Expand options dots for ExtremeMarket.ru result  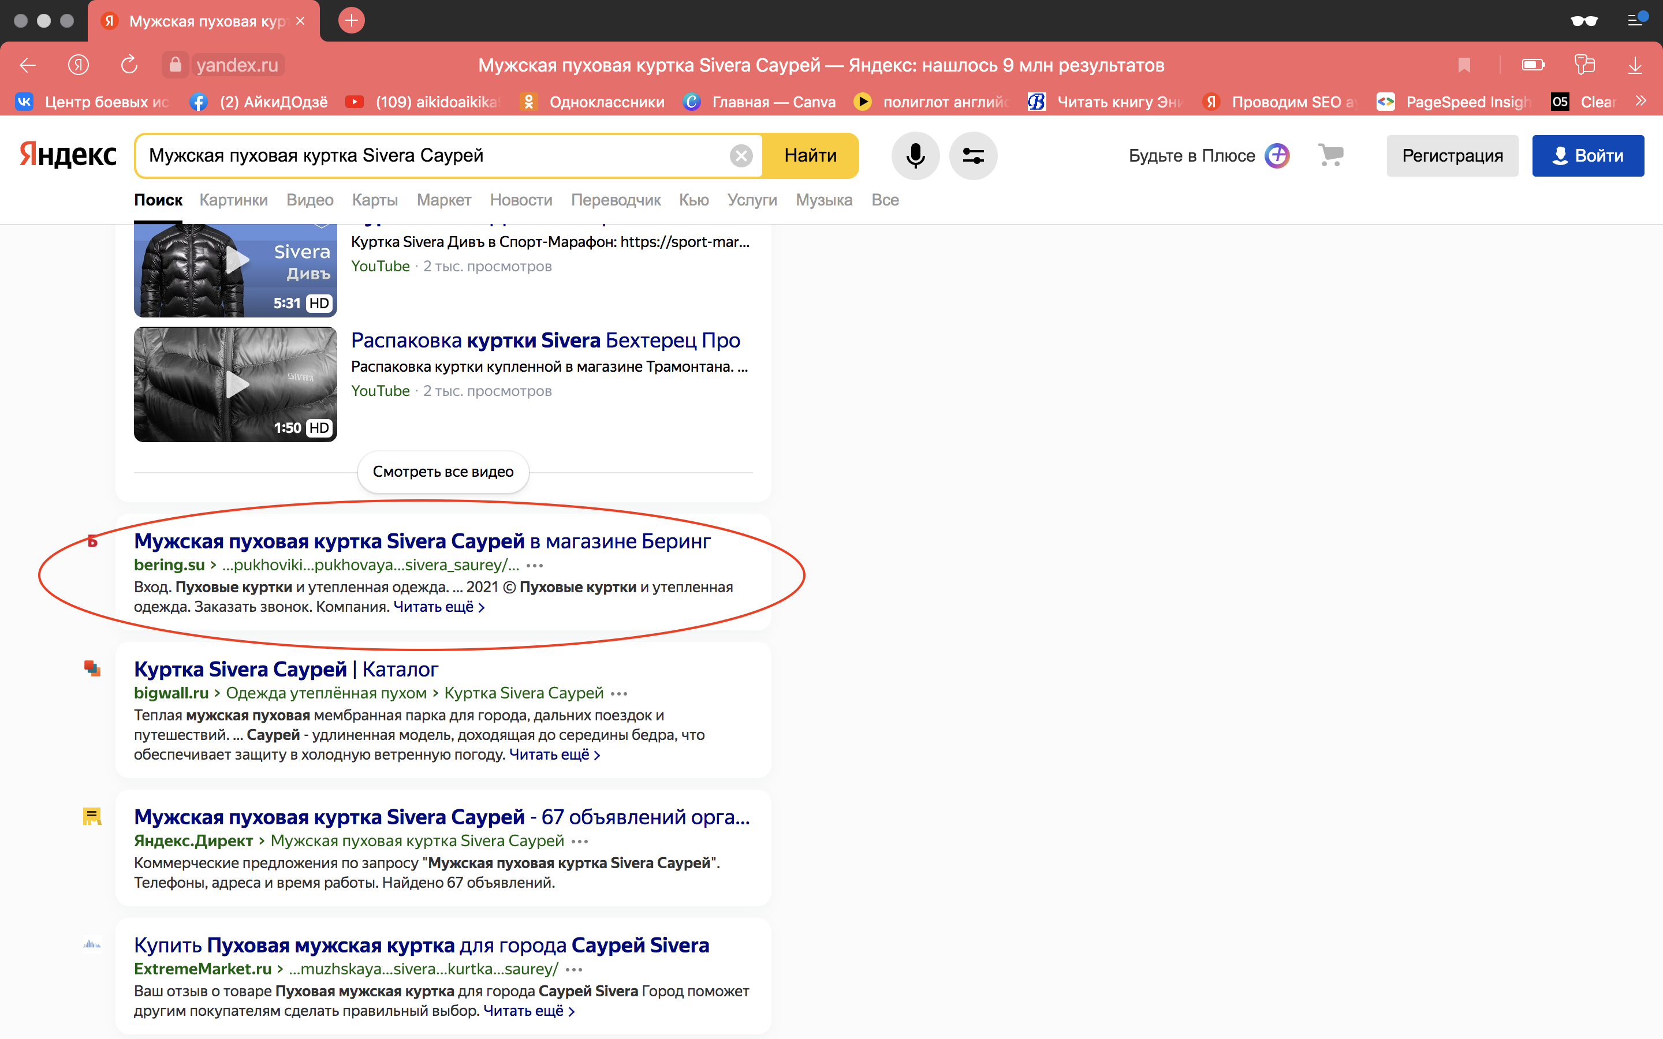pos(574,970)
